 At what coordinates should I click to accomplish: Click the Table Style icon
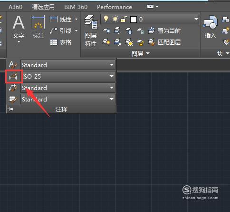(x=13, y=99)
